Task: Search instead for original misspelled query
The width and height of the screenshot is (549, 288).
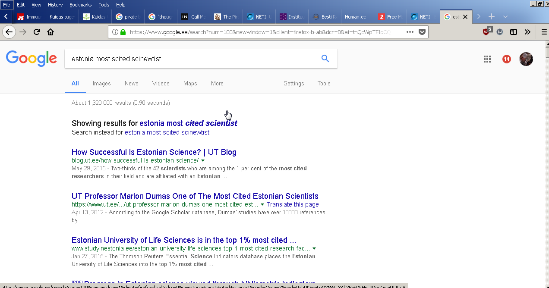Action: (167, 132)
